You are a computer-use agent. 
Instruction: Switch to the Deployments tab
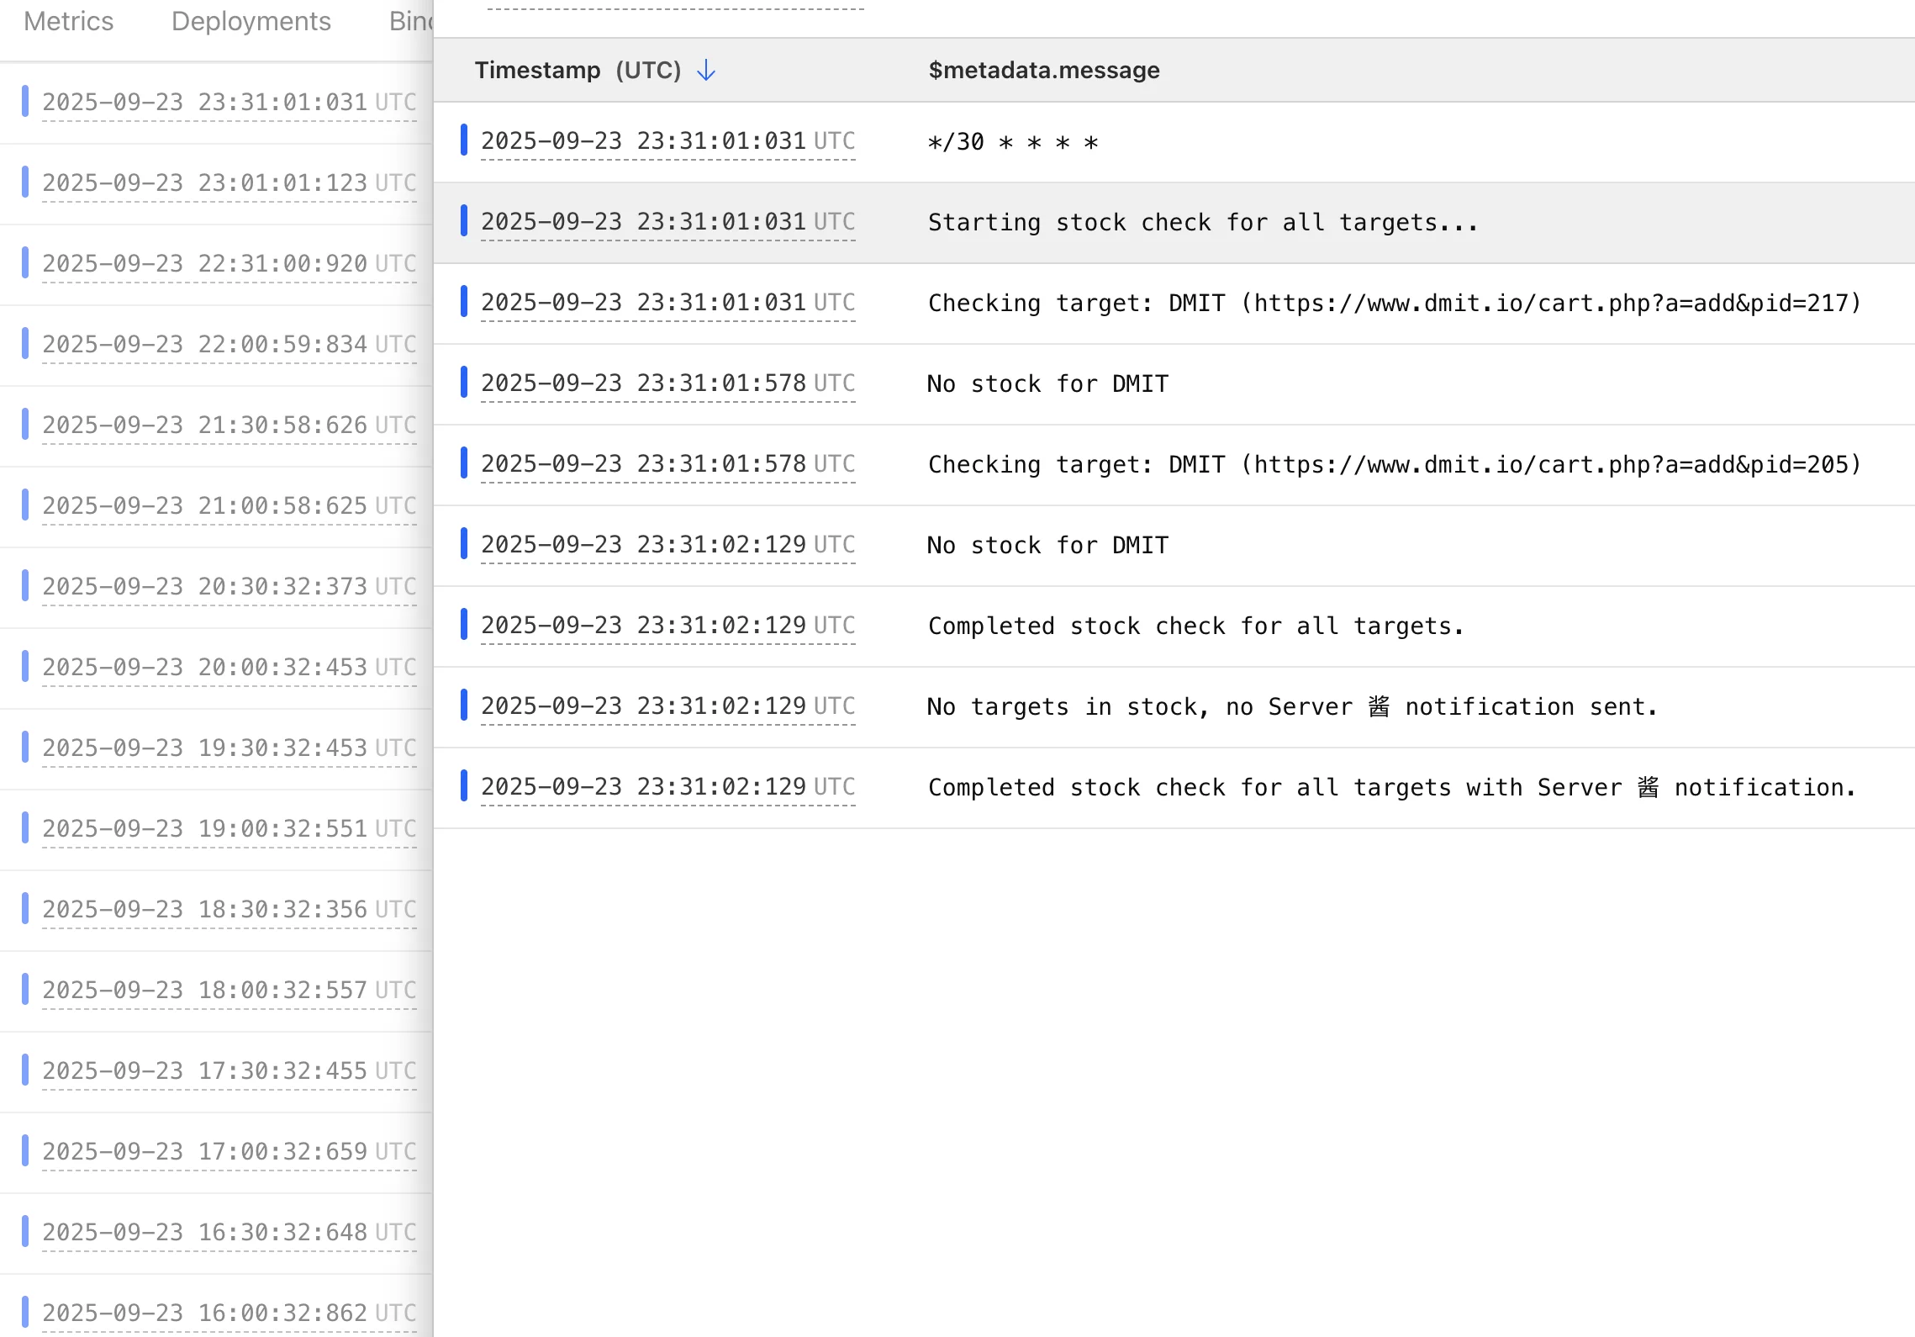pos(251,21)
